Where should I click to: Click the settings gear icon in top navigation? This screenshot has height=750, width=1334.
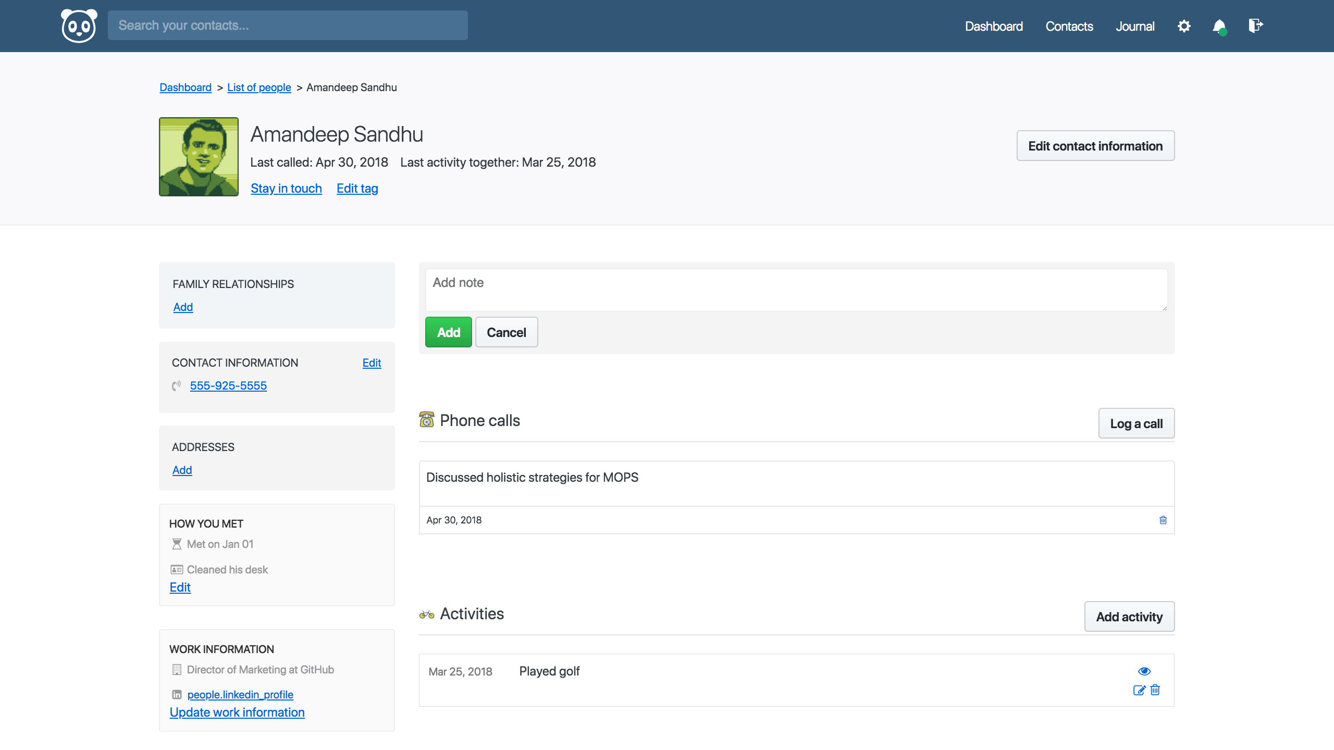click(x=1184, y=26)
